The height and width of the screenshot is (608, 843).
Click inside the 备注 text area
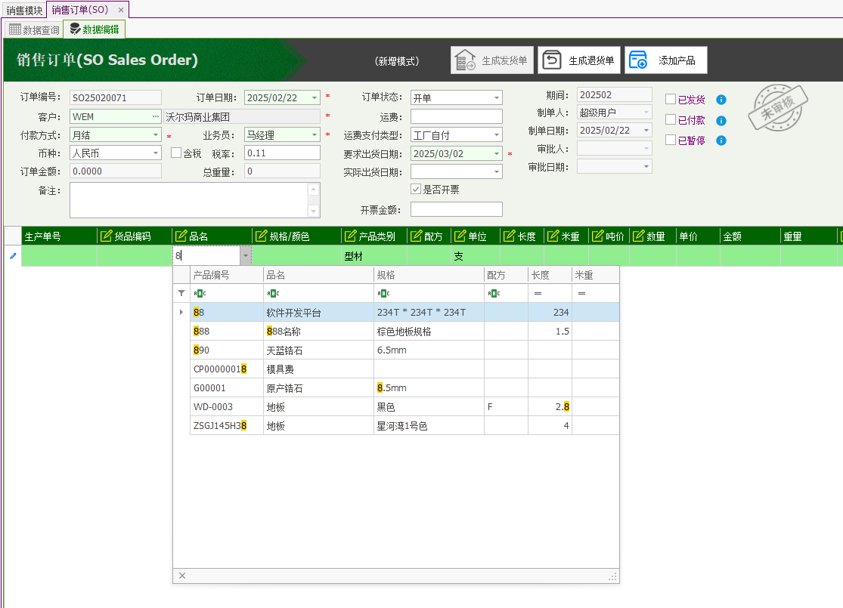189,200
